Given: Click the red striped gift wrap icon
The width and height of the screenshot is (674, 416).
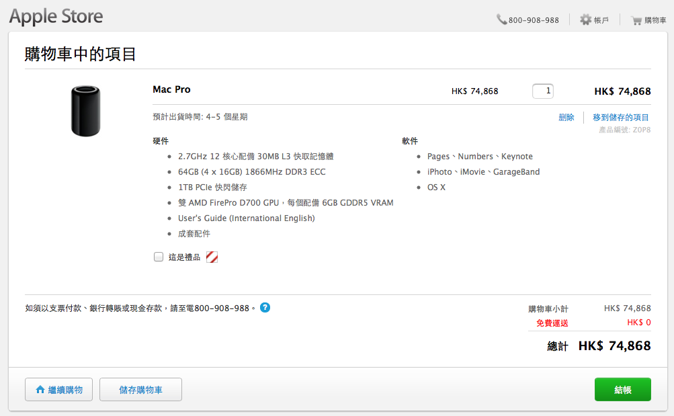Looking at the screenshot, I should 212,257.
